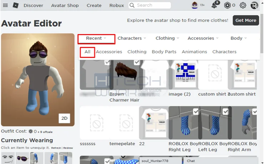Expand the Recent dropdown

point(96,38)
